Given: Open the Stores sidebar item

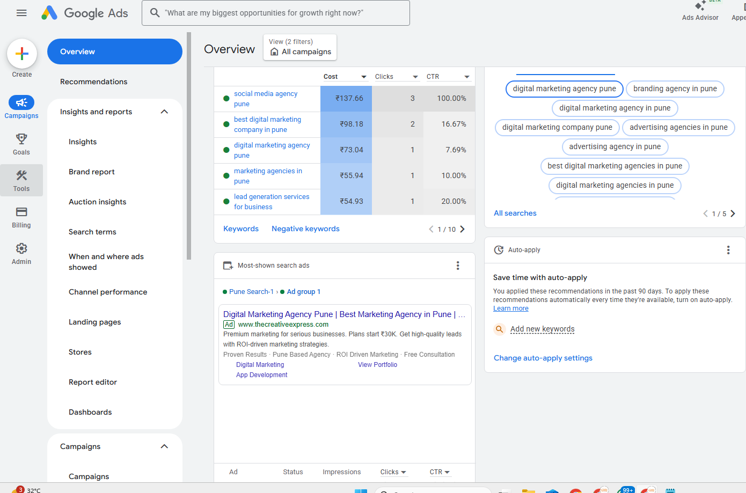Looking at the screenshot, I should coord(80,352).
